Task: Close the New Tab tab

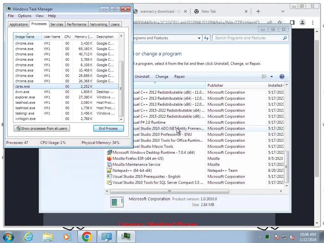Action: tap(246, 11)
